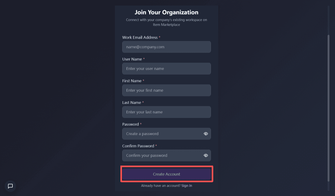
Task: Click the "Connect with your company's" subtitle text
Action: (x=166, y=20)
